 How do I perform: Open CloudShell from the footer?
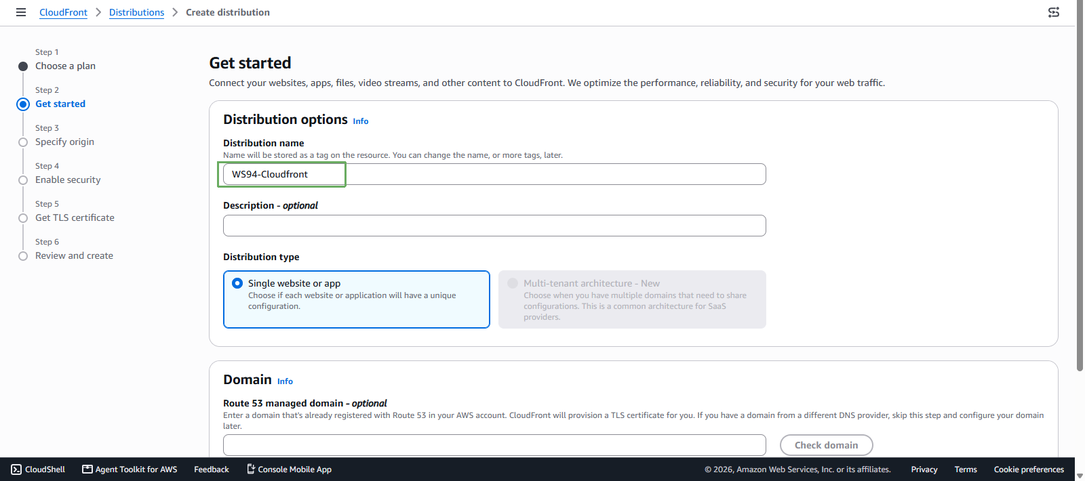pos(38,469)
